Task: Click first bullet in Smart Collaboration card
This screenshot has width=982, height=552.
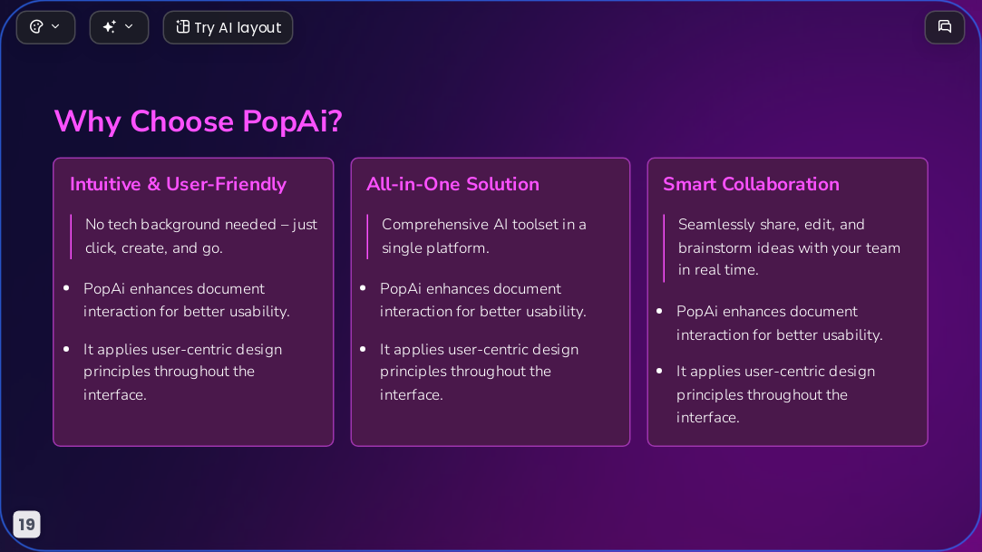Action: click(x=779, y=323)
